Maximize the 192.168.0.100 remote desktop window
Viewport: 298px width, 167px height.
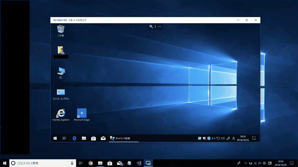pos(247,20)
